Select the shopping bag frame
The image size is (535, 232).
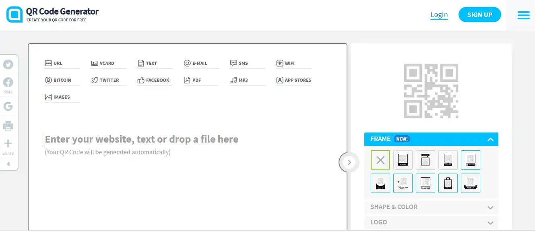[448, 183]
